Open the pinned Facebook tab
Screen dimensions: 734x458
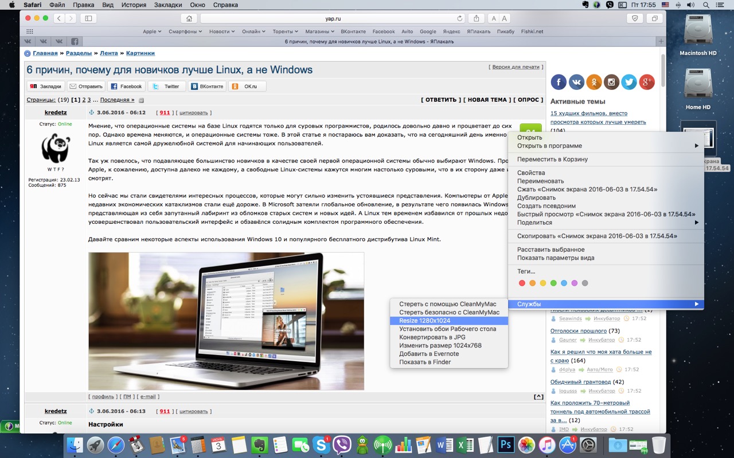(75, 41)
